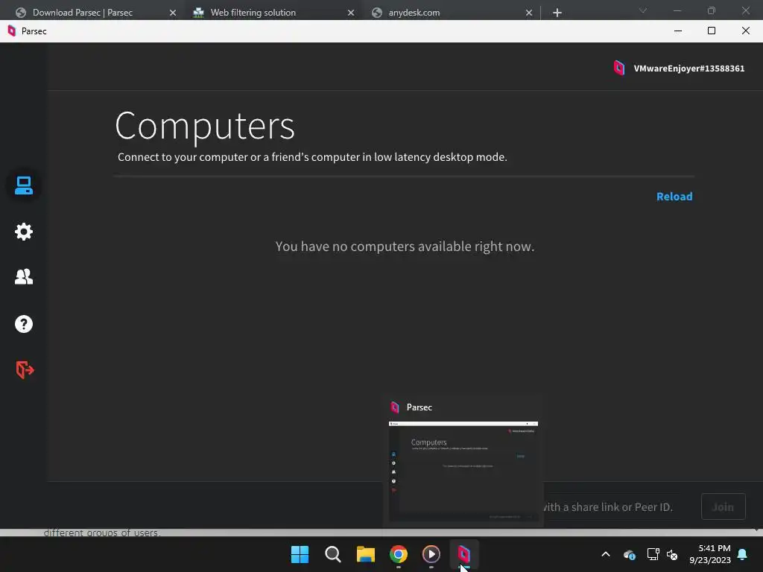This screenshot has width=763, height=572.
Task: Open account VMwareEnjoyer#13588361
Action: pos(688,69)
